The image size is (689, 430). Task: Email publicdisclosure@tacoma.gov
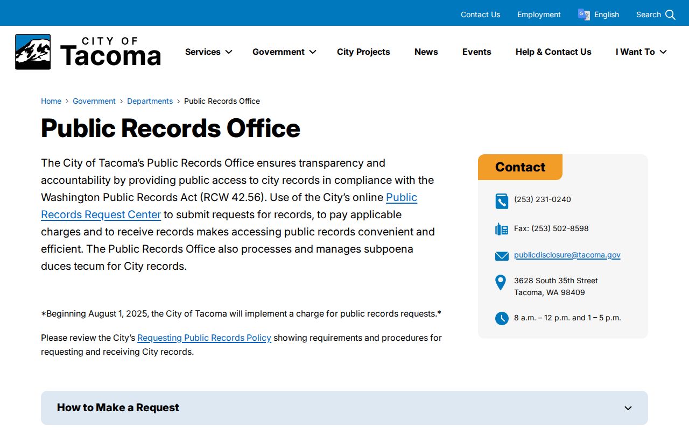567,255
